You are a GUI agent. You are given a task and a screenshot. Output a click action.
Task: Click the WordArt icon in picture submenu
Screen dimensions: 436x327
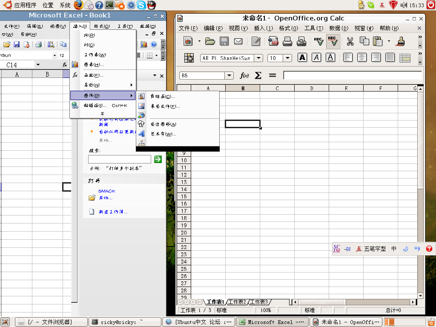[141, 134]
